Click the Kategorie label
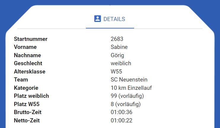This screenshot has width=220, height=128. pos(26,88)
